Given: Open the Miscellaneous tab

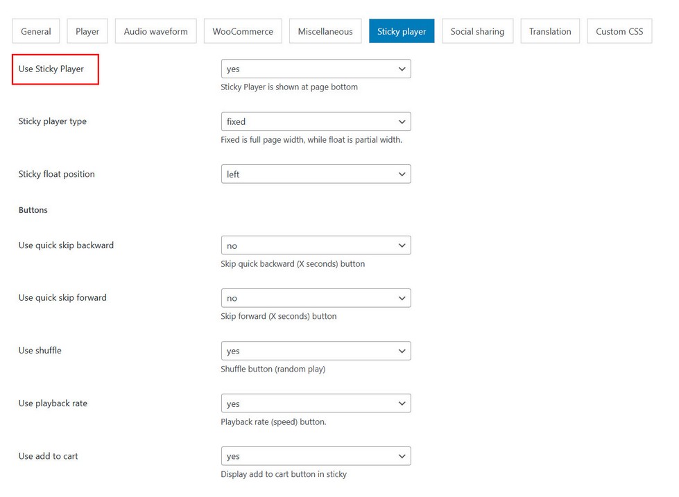Looking at the screenshot, I should [x=325, y=31].
